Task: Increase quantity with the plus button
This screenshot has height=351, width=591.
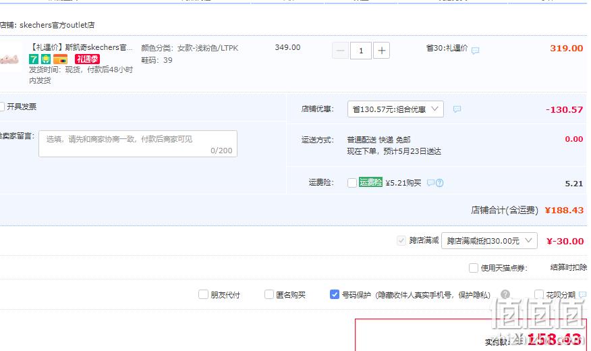Action: [381, 51]
